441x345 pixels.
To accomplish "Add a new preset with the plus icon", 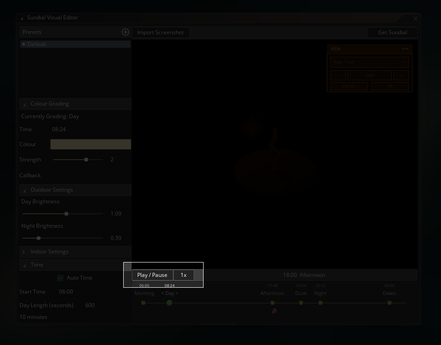I will point(125,32).
